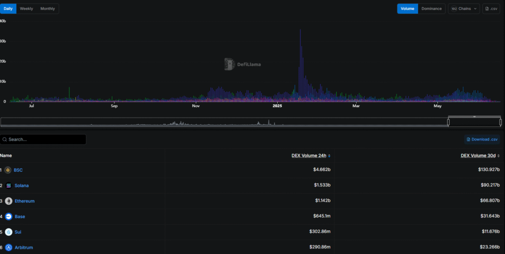Click Ethereum 24h volume $1.142b

323,201
